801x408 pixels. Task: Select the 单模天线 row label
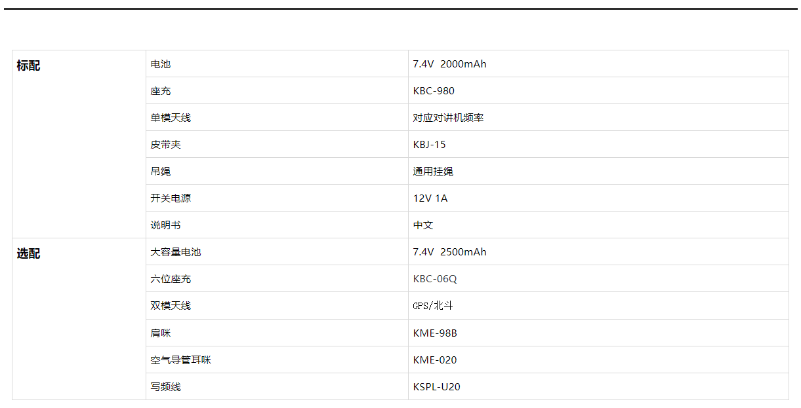coord(171,118)
